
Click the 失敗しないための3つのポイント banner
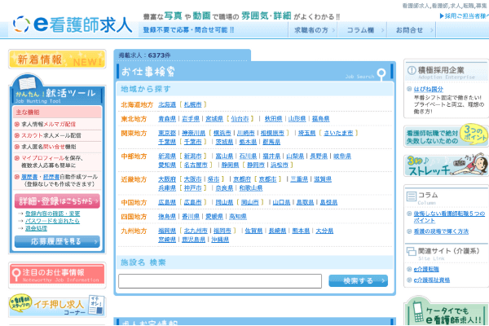tap(446, 135)
